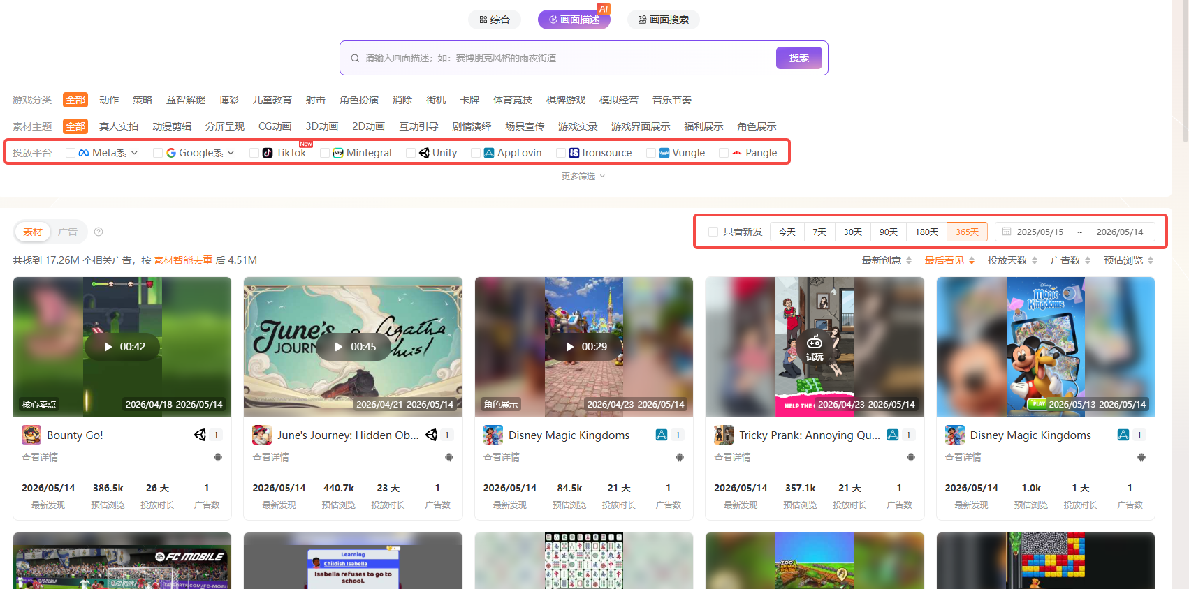Image resolution: width=1189 pixels, height=589 pixels.
Task: Switch to the 综合 tab
Action: [x=495, y=20]
